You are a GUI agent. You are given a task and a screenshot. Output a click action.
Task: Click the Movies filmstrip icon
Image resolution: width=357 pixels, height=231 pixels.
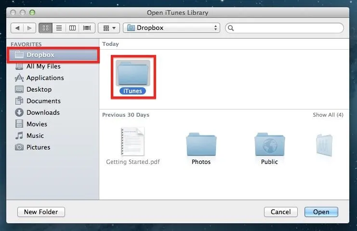click(19, 124)
